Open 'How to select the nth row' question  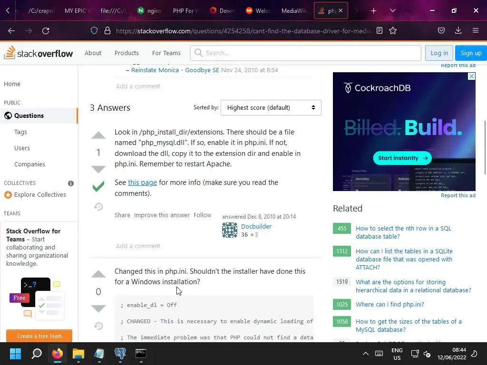pyautogui.click(x=403, y=232)
